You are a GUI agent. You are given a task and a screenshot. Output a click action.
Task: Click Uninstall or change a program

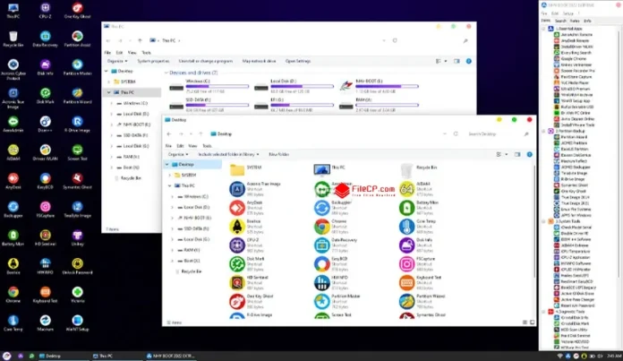206,61
